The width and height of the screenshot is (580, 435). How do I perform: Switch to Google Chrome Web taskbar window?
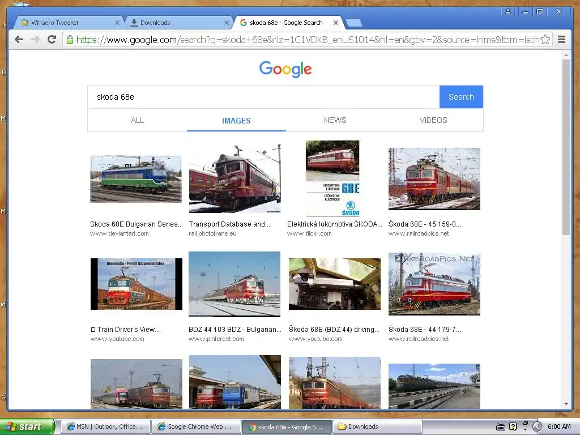tap(196, 427)
